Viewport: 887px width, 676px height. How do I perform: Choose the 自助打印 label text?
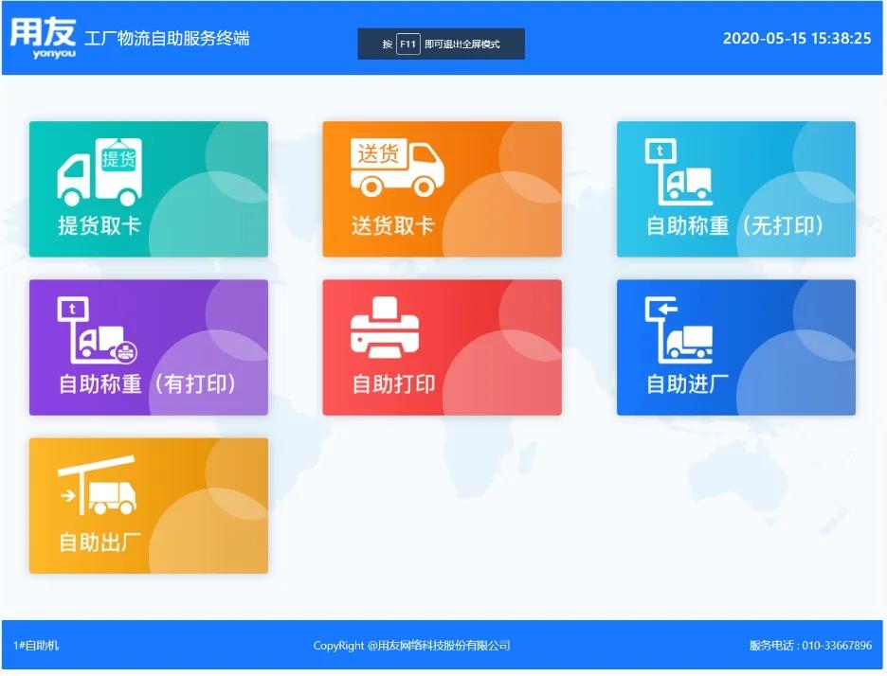(x=393, y=384)
